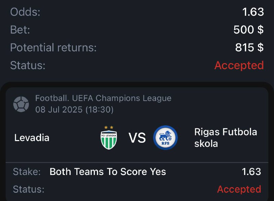Tap the red Accepted status in match card

pyautogui.click(x=239, y=189)
